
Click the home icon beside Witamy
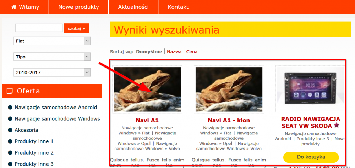coord(14,7)
